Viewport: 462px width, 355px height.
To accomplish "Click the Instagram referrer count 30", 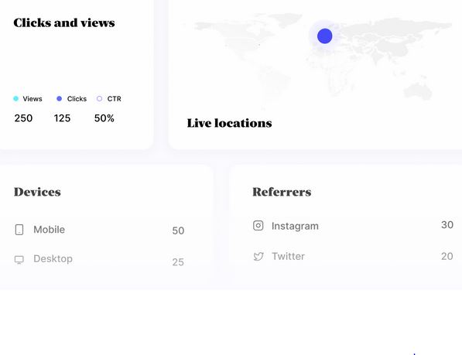I will point(447,225).
